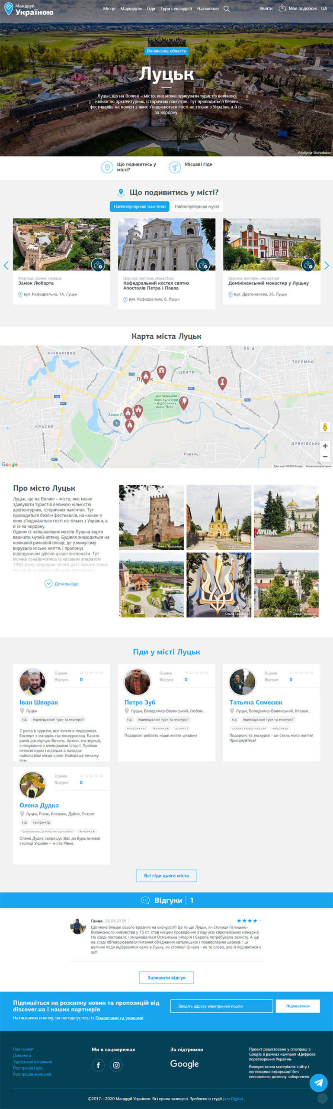The height and width of the screenshot is (1109, 333).
Task: Click the Telegram chat floating button
Action: (x=318, y=1083)
